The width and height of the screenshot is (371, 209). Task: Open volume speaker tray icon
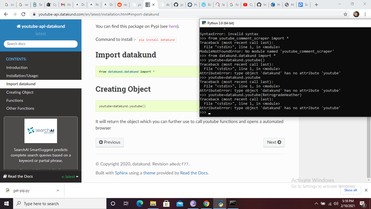coord(336,203)
